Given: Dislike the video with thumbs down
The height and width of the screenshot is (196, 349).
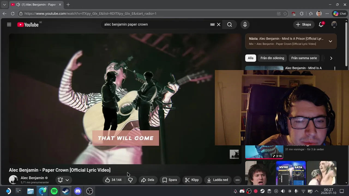Looking at the screenshot, I should [131, 180].
